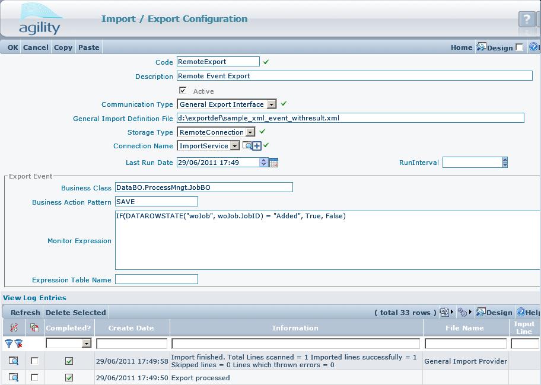This screenshot has height=385, width=541.
Task: Adjust the RunInterval spinner arrows
Action: [x=505, y=162]
